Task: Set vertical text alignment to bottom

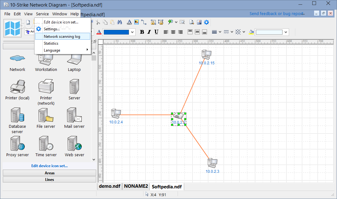Action: [x=205, y=32]
